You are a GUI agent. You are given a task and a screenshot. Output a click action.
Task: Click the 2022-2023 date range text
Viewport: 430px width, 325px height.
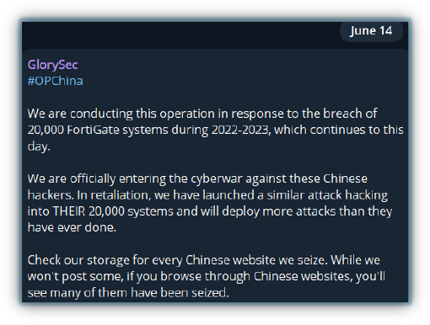click(241, 130)
